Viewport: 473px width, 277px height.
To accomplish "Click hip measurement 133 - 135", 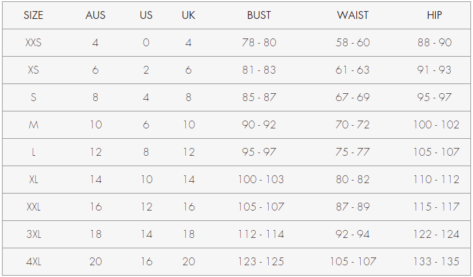I will point(436,261).
